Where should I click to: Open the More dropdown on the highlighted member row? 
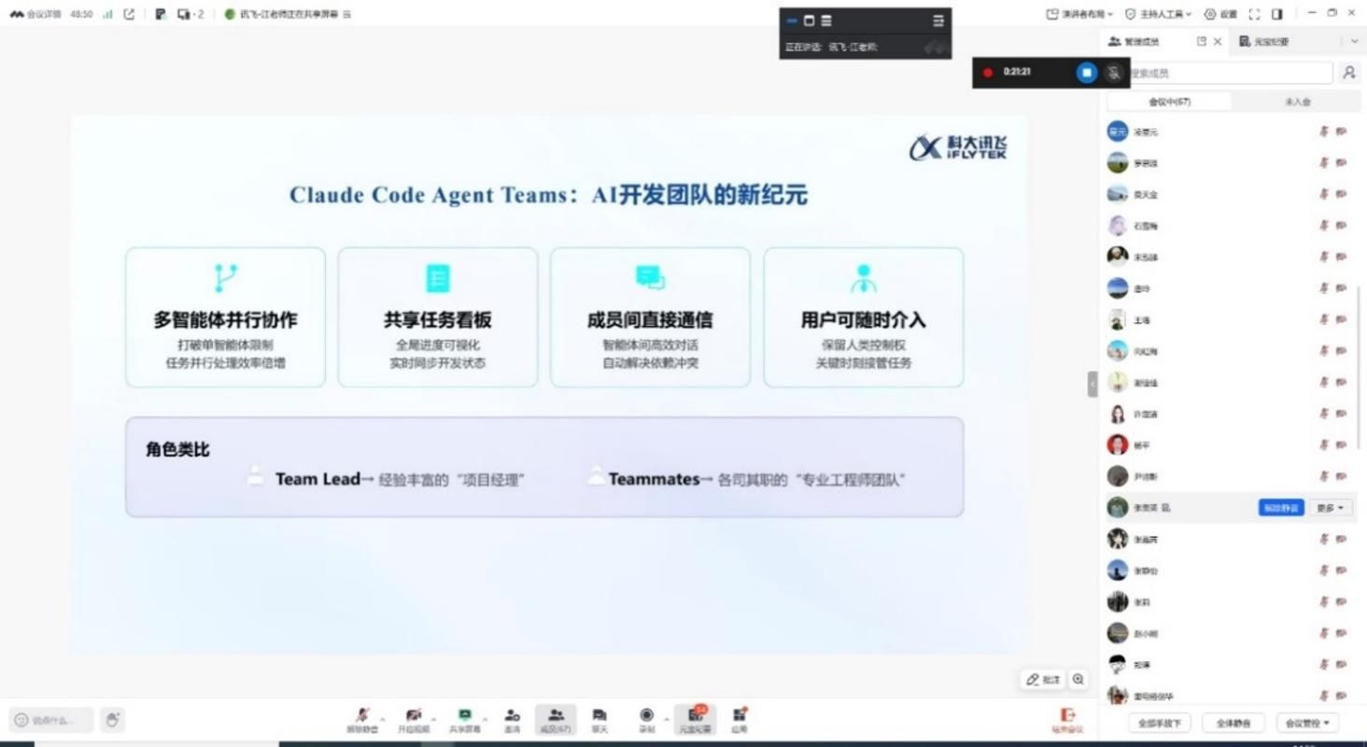coord(1331,508)
